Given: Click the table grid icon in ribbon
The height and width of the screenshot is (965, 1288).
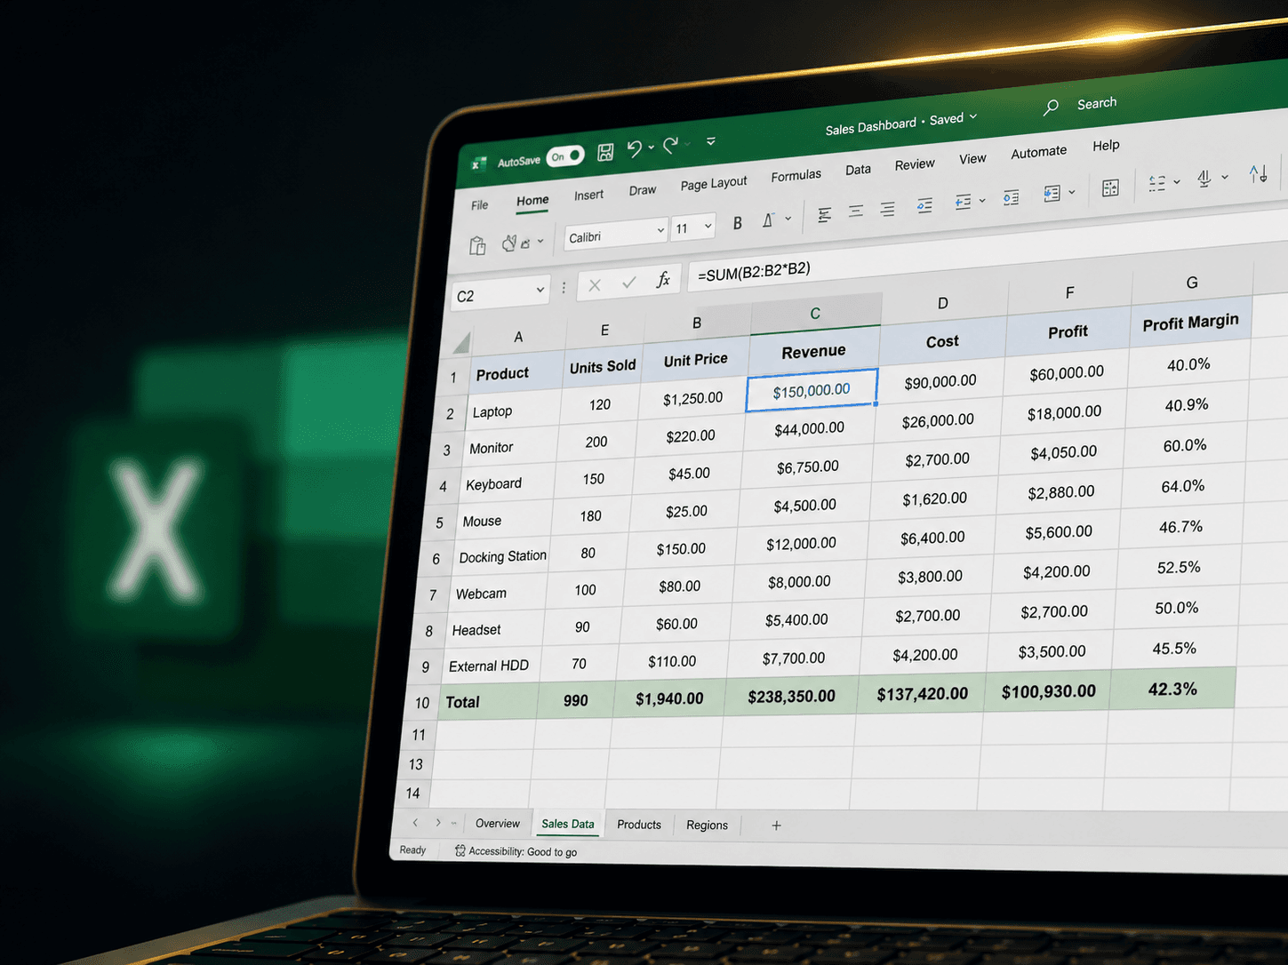Looking at the screenshot, I should point(1110,187).
